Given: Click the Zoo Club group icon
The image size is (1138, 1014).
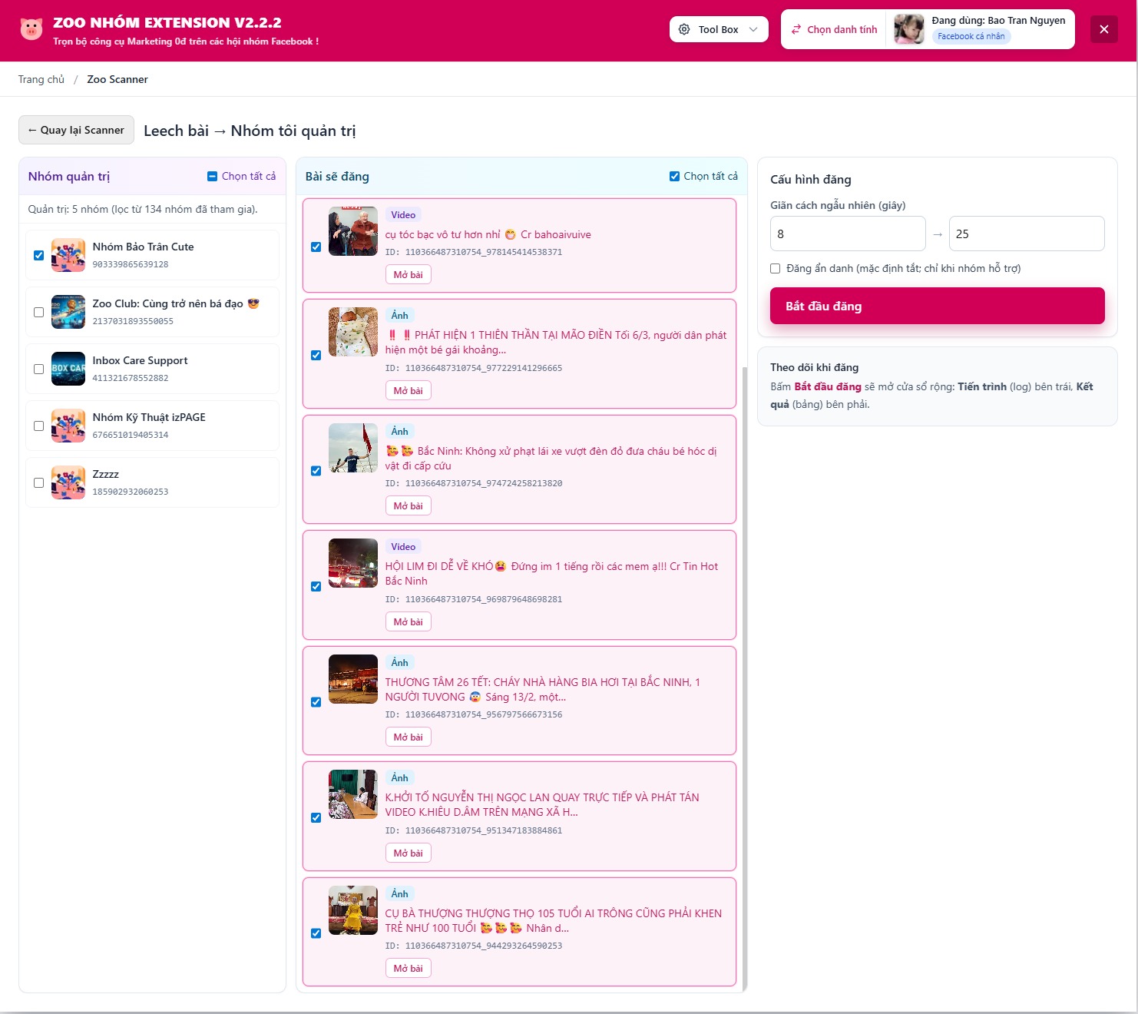Looking at the screenshot, I should coord(68,312).
